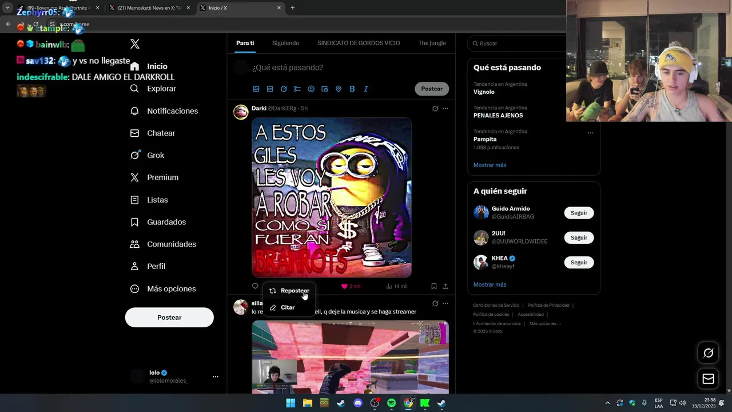Switch to The jungle tab
Image resolution: width=732 pixels, height=412 pixels.
pyautogui.click(x=432, y=43)
